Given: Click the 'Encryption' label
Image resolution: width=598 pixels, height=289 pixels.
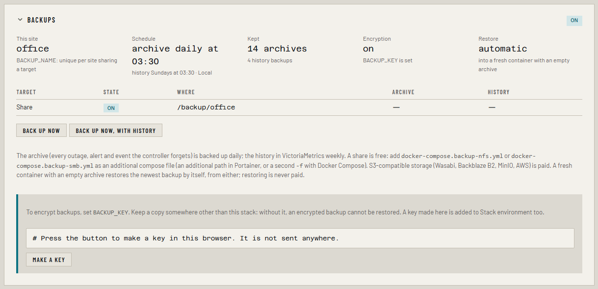Looking at the screenshot, I should 377,39.
